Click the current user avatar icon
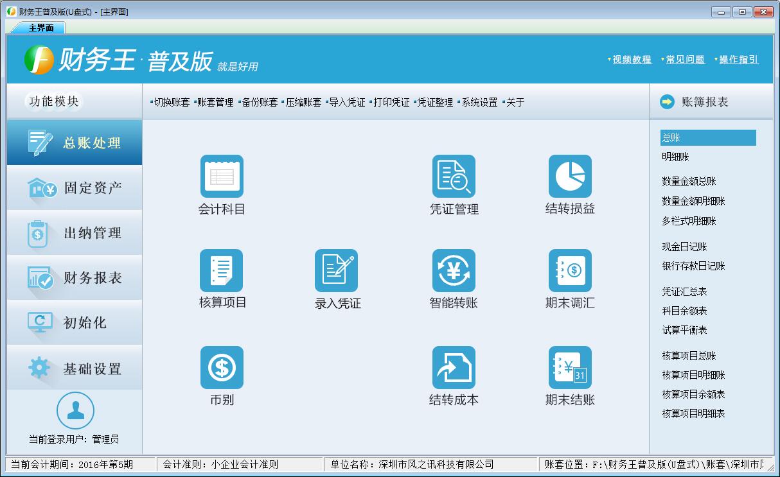This screenshot has width=780, height=477. pyautogui.click(x=75, y=410)
